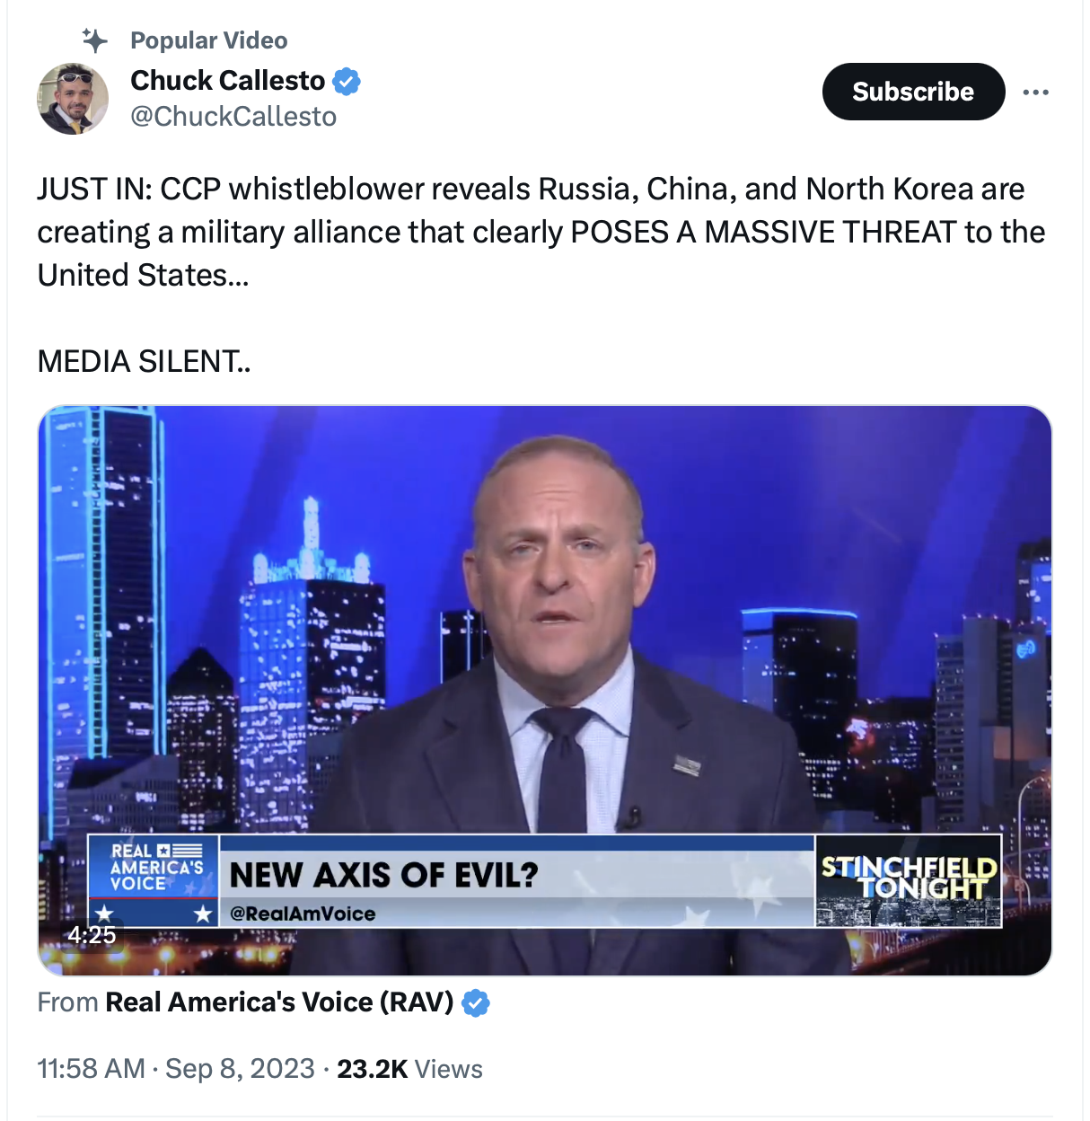Click the Stinchfield Tonight logo in video
The width and height of the screenshot is (1090, 1121).
(x=909, y=881)
